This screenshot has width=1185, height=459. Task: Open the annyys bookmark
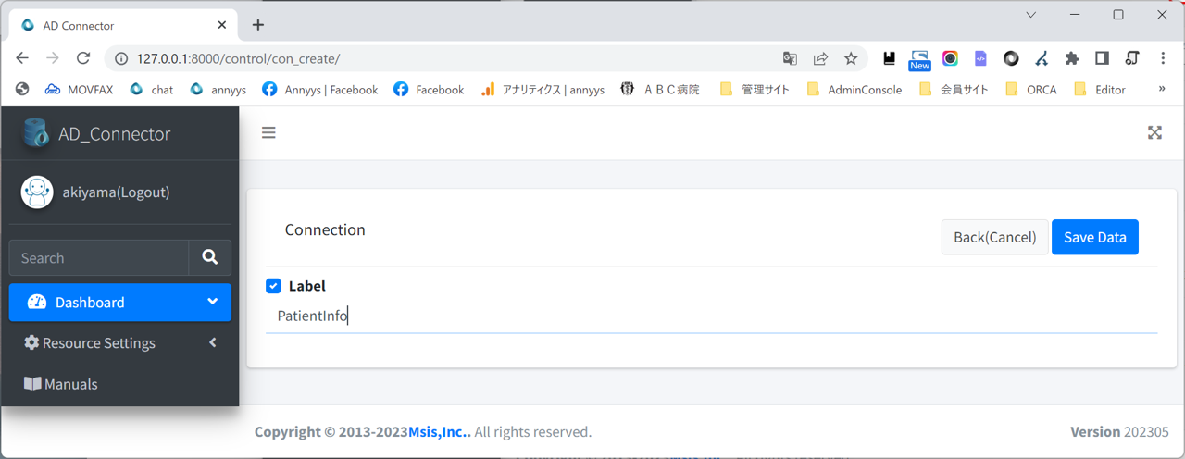(218, 90)
